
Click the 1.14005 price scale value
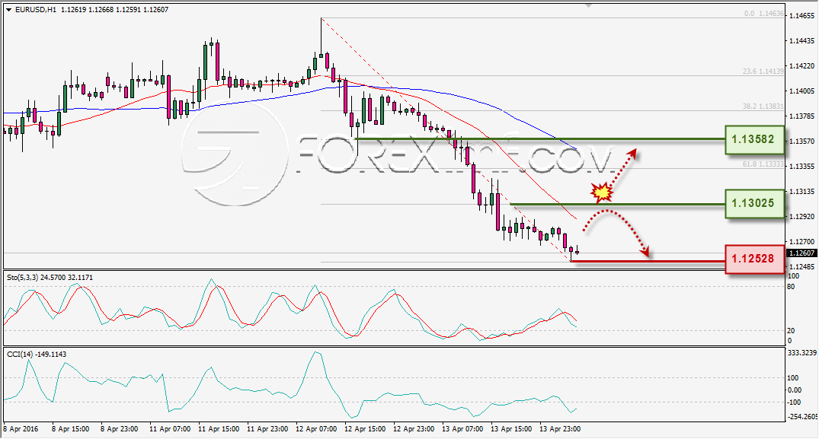coord(801,91)
